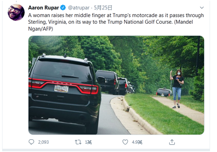
Task: Click the blue verified badge next to Aaron Rupar
Action: pyautogui.click(x=63, y=7)
